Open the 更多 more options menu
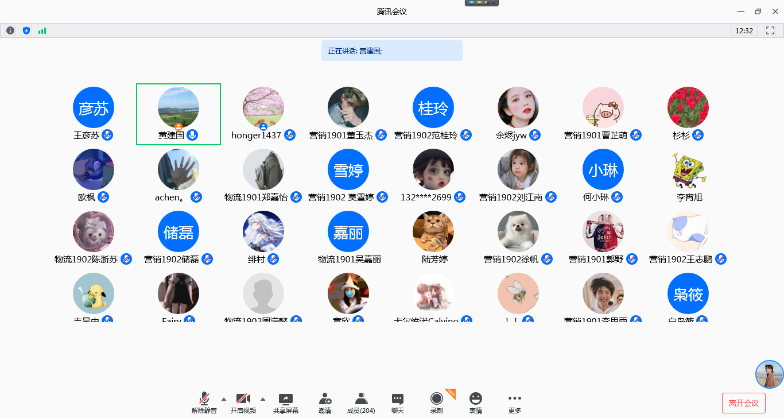The image size is (784, 418). tap(515, 402)
